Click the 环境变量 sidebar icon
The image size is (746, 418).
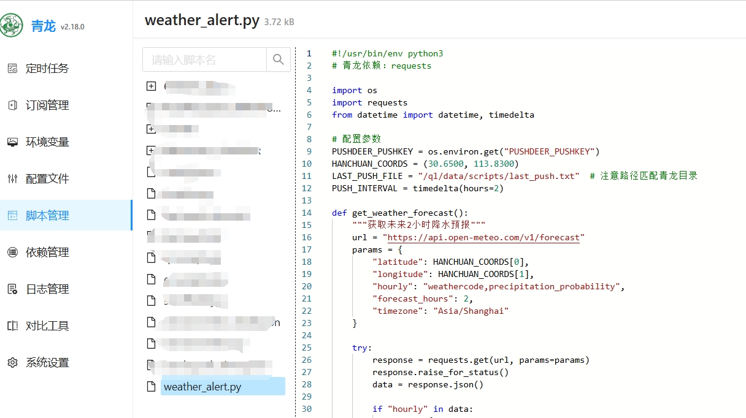click(12, 142)
